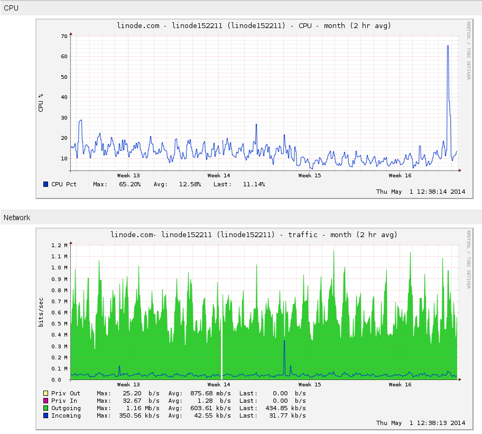482x434 pixels.
Task: Click the bits/sec axis label
Action: [x=41, y=312]
